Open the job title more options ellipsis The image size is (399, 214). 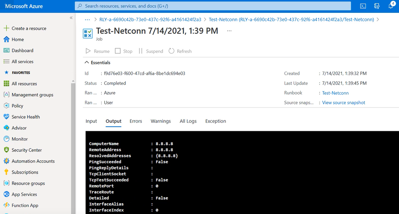point(229,31)
